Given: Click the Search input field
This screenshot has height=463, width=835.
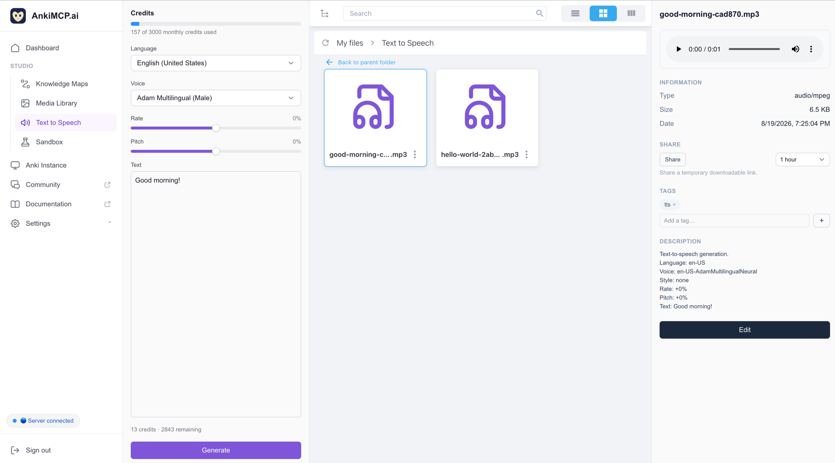Looking at the screenshot, I should click(x=445, y=13).
